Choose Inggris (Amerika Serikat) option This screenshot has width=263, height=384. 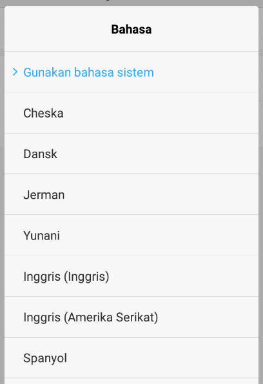click(131, 317)
